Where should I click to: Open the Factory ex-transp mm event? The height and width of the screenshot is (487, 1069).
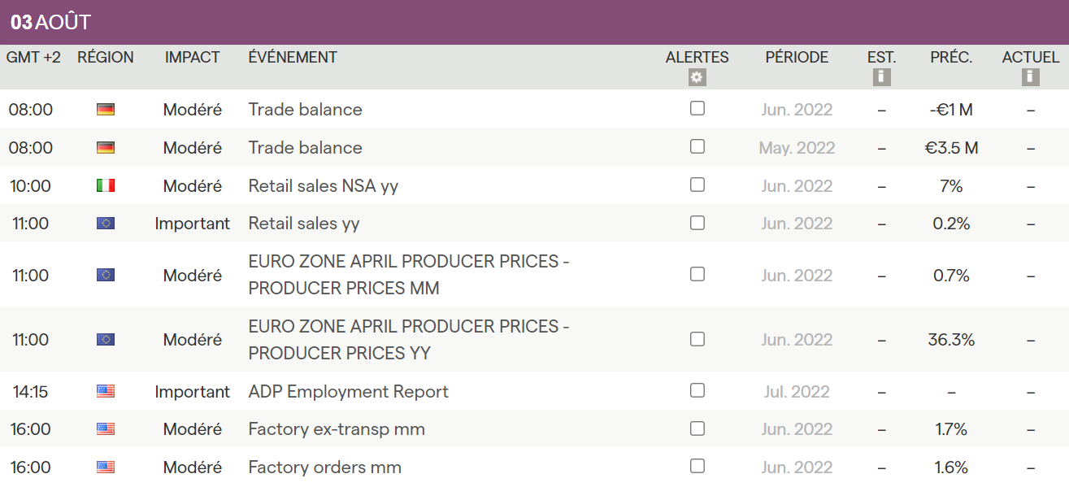337,429
